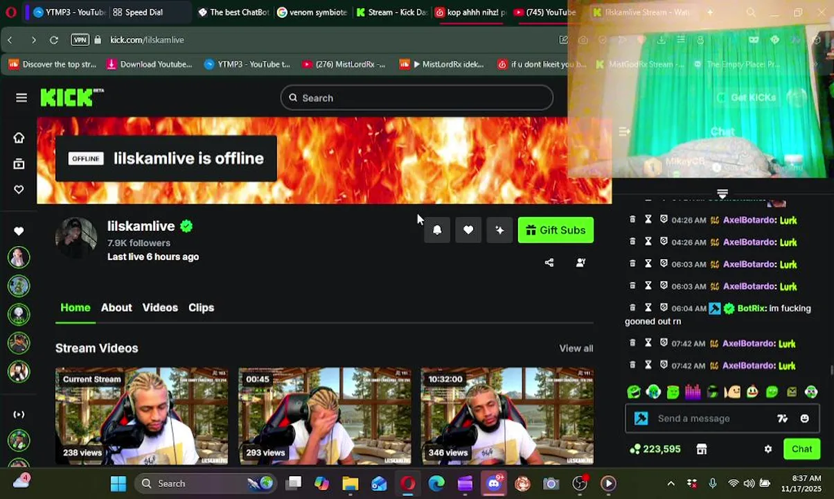834x499 pixels.
Task: Open the Opera menu icon
Action: [10, 12]
